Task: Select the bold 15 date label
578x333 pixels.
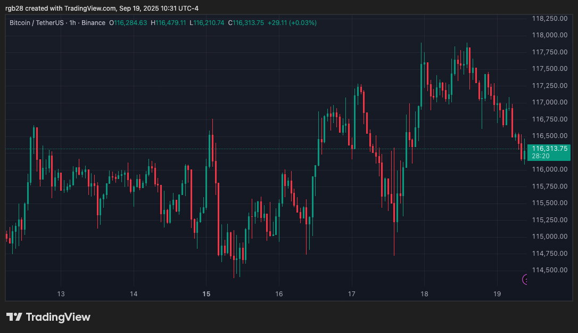Action: click(x=207, y=294)
